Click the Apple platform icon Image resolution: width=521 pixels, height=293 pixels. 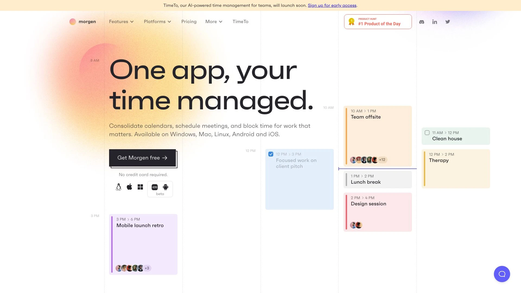tap(129, 187)
